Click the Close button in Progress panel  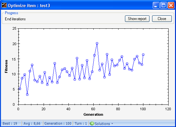(x=162, y=19)
